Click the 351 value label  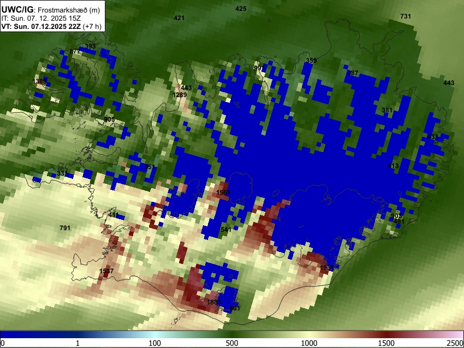pyautogui.click(x=150, y=167)
